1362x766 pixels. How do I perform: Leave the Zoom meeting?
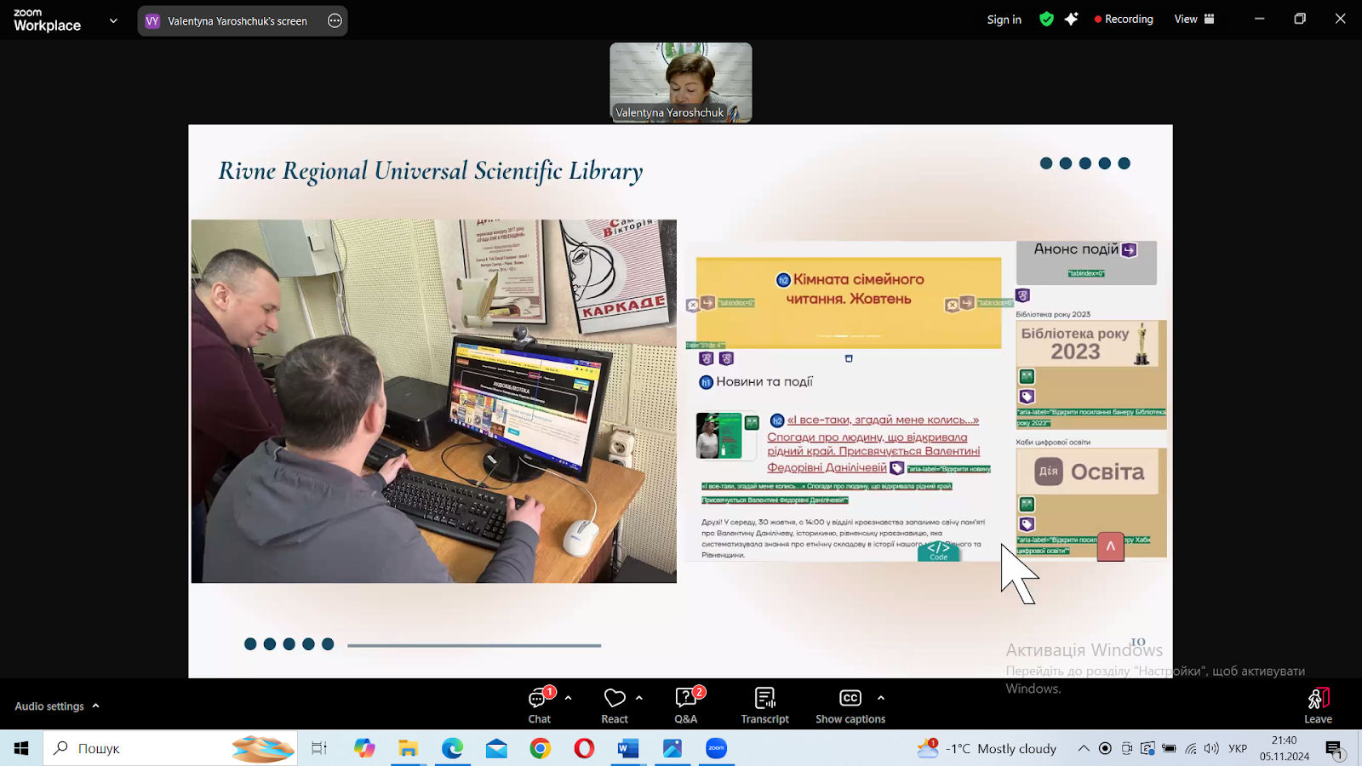tap(1318, 706)
